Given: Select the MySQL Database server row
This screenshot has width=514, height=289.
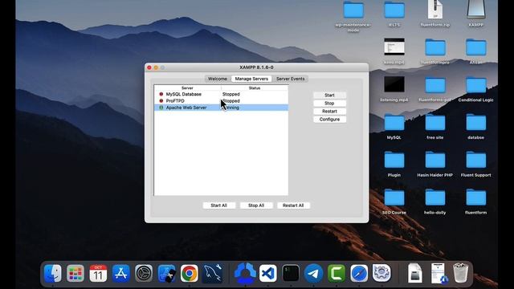Looking at the screenshot, I should [x=222, y=94].
